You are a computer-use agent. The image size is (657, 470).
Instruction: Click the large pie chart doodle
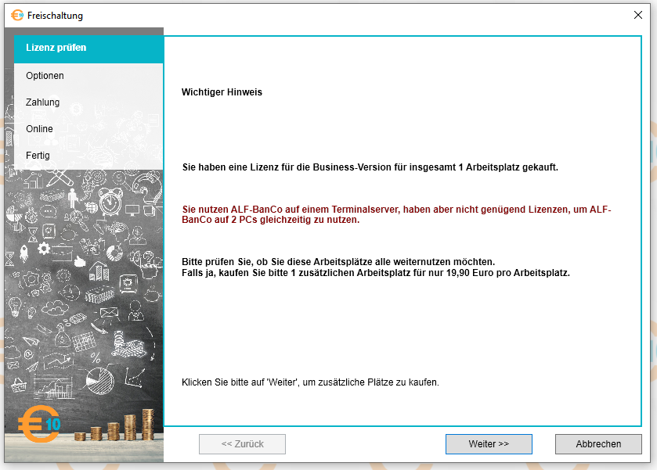pos(99,380)
